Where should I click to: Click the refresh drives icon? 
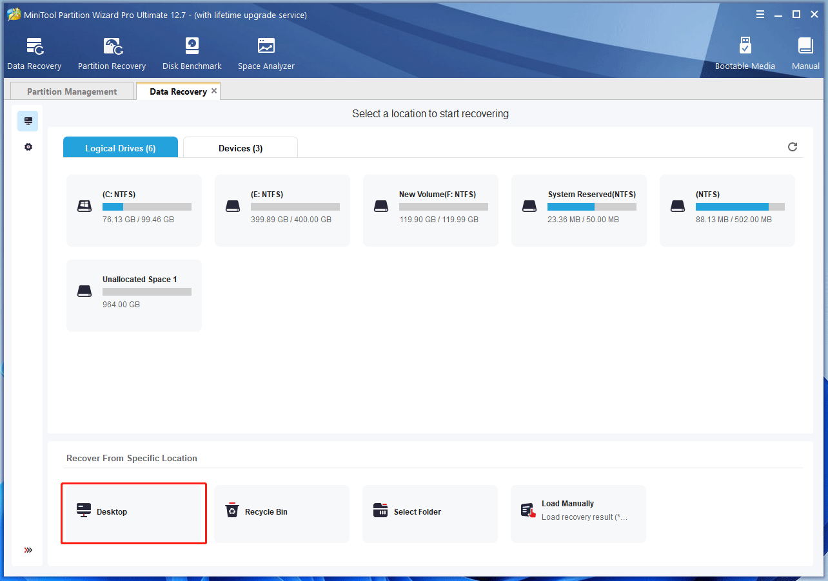tap(793, 147)
